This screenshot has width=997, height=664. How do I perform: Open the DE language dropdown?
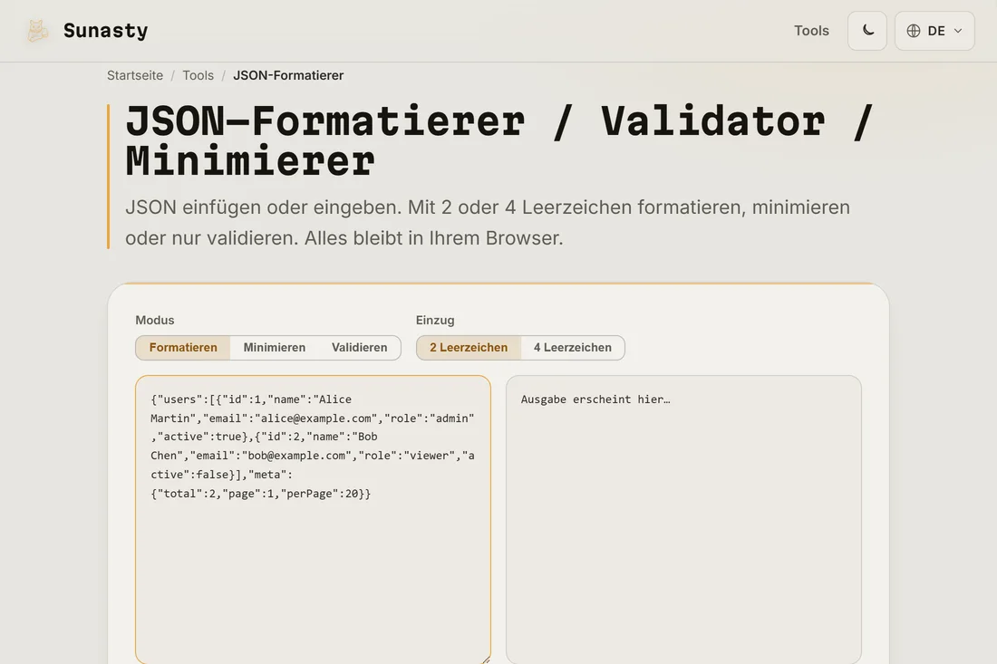(934, 31)
